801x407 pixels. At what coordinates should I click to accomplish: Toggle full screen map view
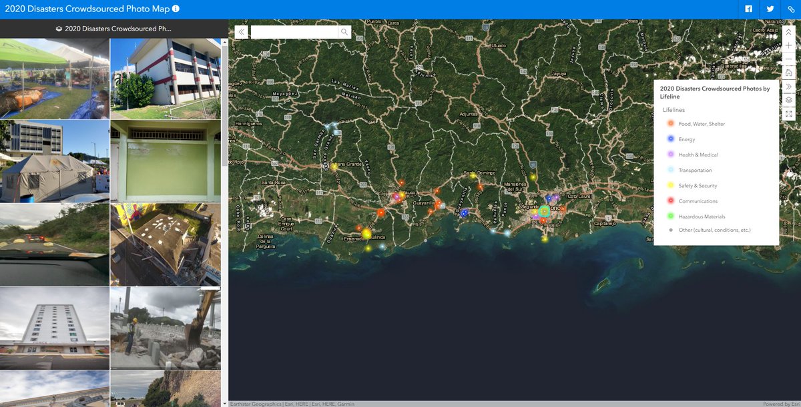tap(788, 114)
